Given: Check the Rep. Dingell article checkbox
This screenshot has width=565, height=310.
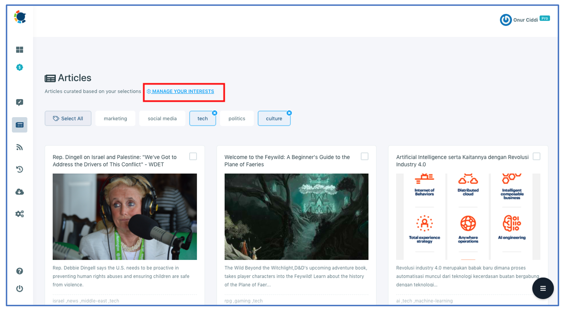Looking at the screenshot, I should tap(193, 156).
